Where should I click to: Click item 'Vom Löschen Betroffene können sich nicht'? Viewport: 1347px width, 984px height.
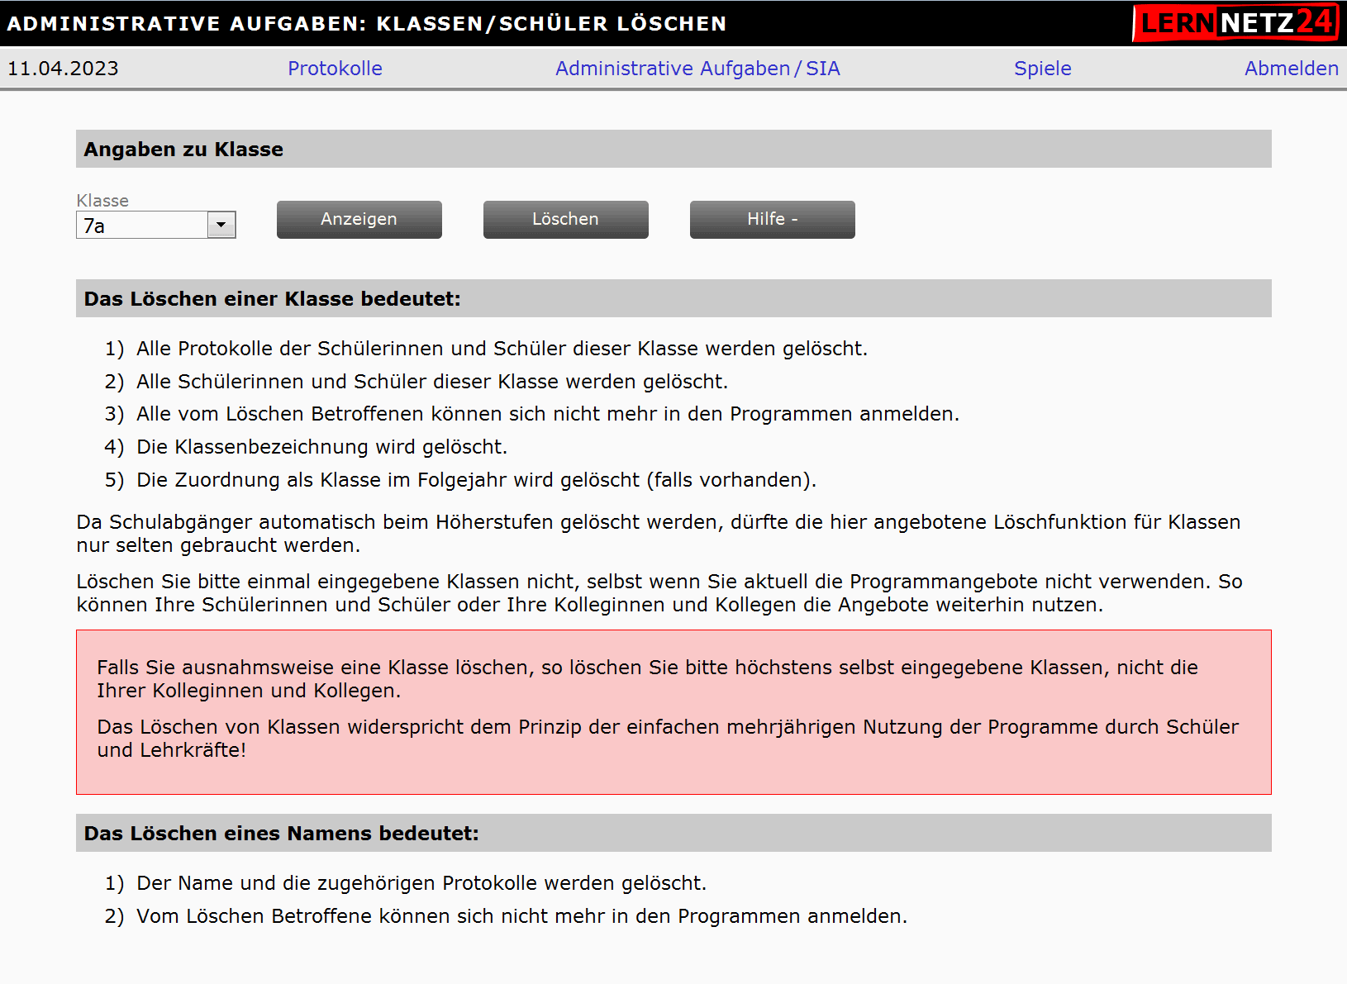pyautogui.click(x=521, y=916)
